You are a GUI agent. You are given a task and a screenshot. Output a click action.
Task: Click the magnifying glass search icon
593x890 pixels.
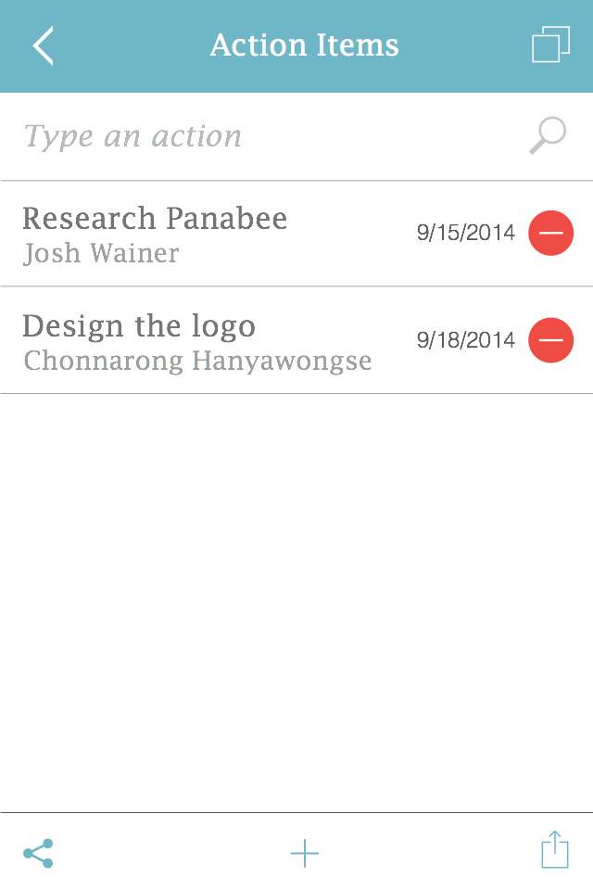click(548, 136)
